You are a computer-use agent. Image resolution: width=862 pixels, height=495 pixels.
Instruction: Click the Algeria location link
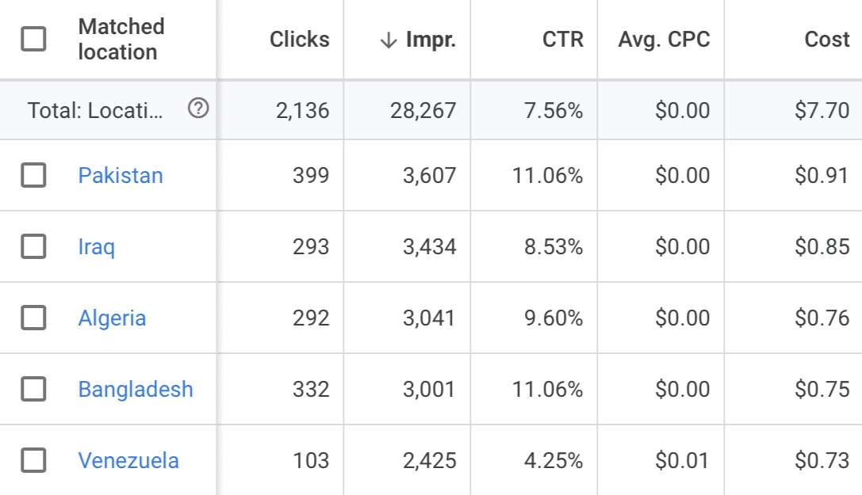point(112,318)
